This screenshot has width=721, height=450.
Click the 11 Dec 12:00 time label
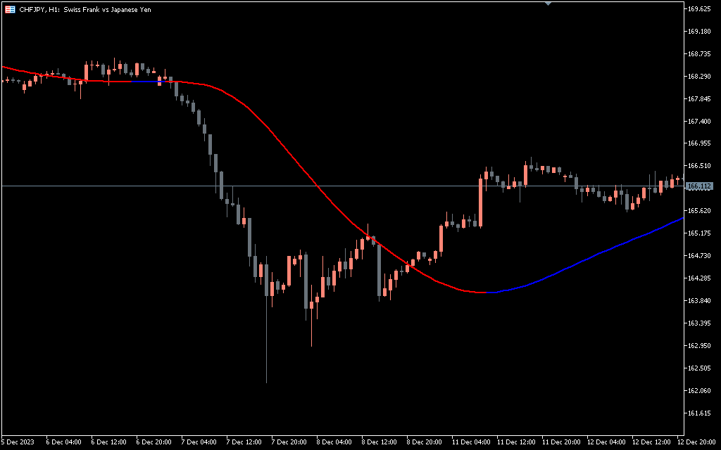(x=516, y=442)
